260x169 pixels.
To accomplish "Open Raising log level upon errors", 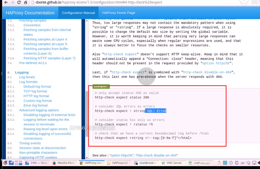I will coord(45,129).
